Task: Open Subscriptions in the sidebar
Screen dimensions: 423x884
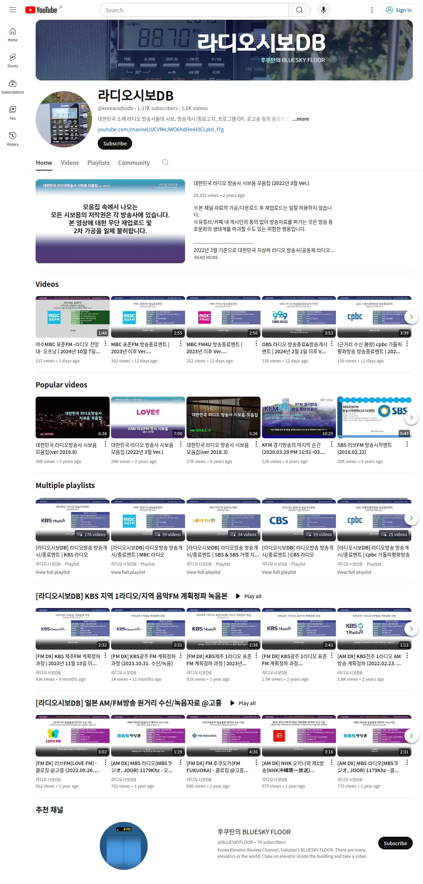Action: tap(13, 87)
